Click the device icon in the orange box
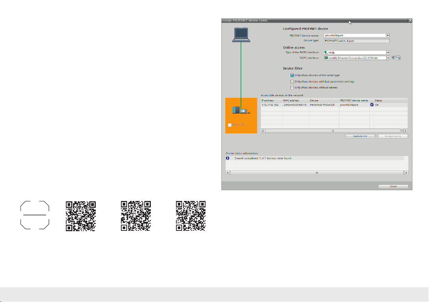Viewport: 429px width, 302px height. (241, 110)
